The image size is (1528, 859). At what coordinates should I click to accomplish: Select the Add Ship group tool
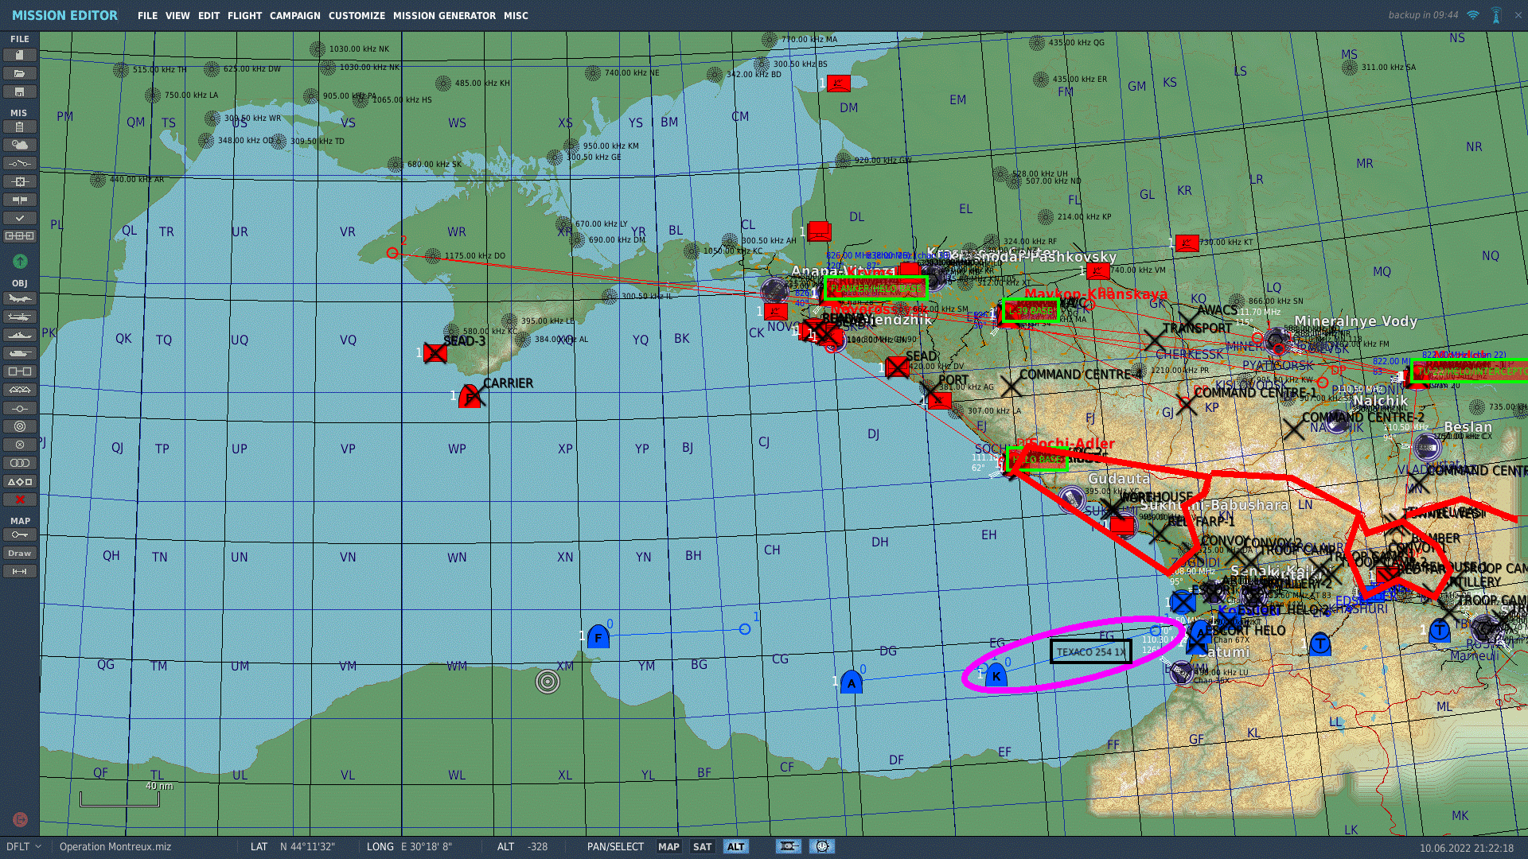[x=20, y=335]
